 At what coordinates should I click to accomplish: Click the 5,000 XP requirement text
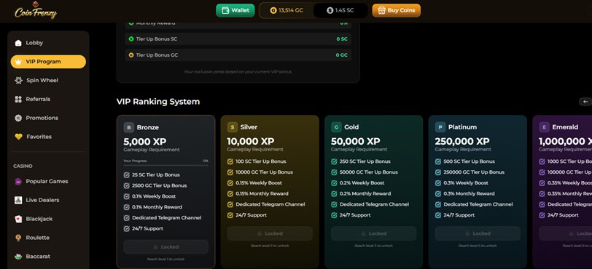(145, 142)
